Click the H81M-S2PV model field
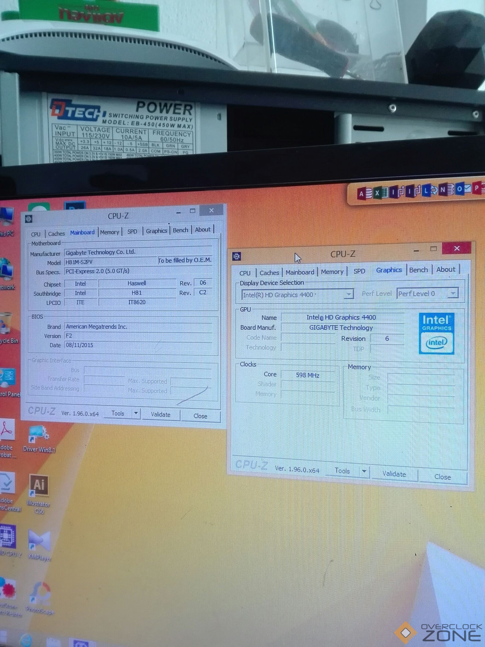The height and width of the screenshot is (647, 485). click(111, 262)
